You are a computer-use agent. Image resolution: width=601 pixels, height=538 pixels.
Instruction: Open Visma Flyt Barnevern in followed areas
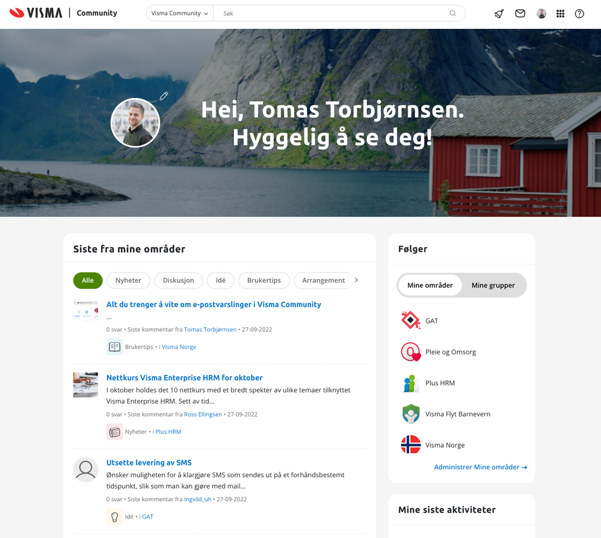coord(458,414)
